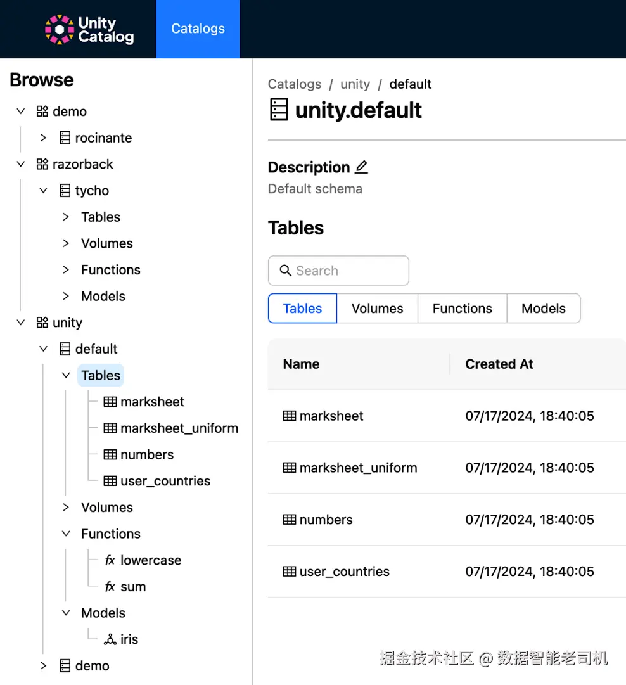The height and width of the screenshot is (685, 626).
Task: Click table icon in user_countries list row
Action: point(290,572)
